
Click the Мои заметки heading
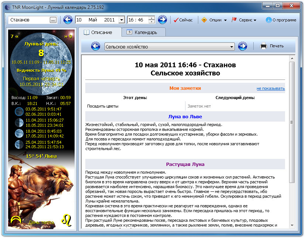click(x=185, y=88)
